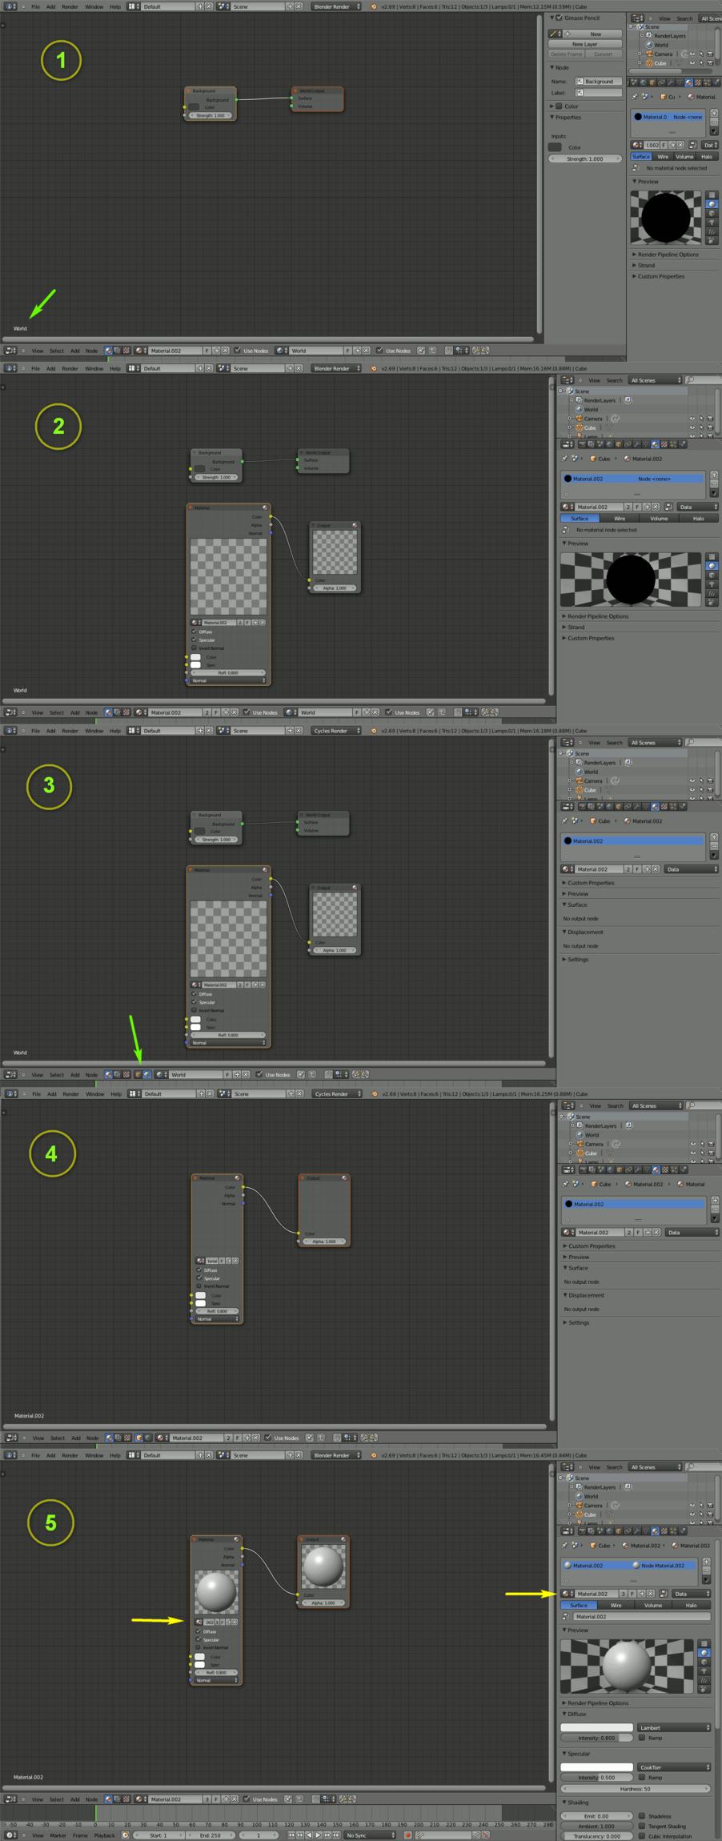
Task: Select RenderLayers in the step 2 outliner
Action: [600, 400]
